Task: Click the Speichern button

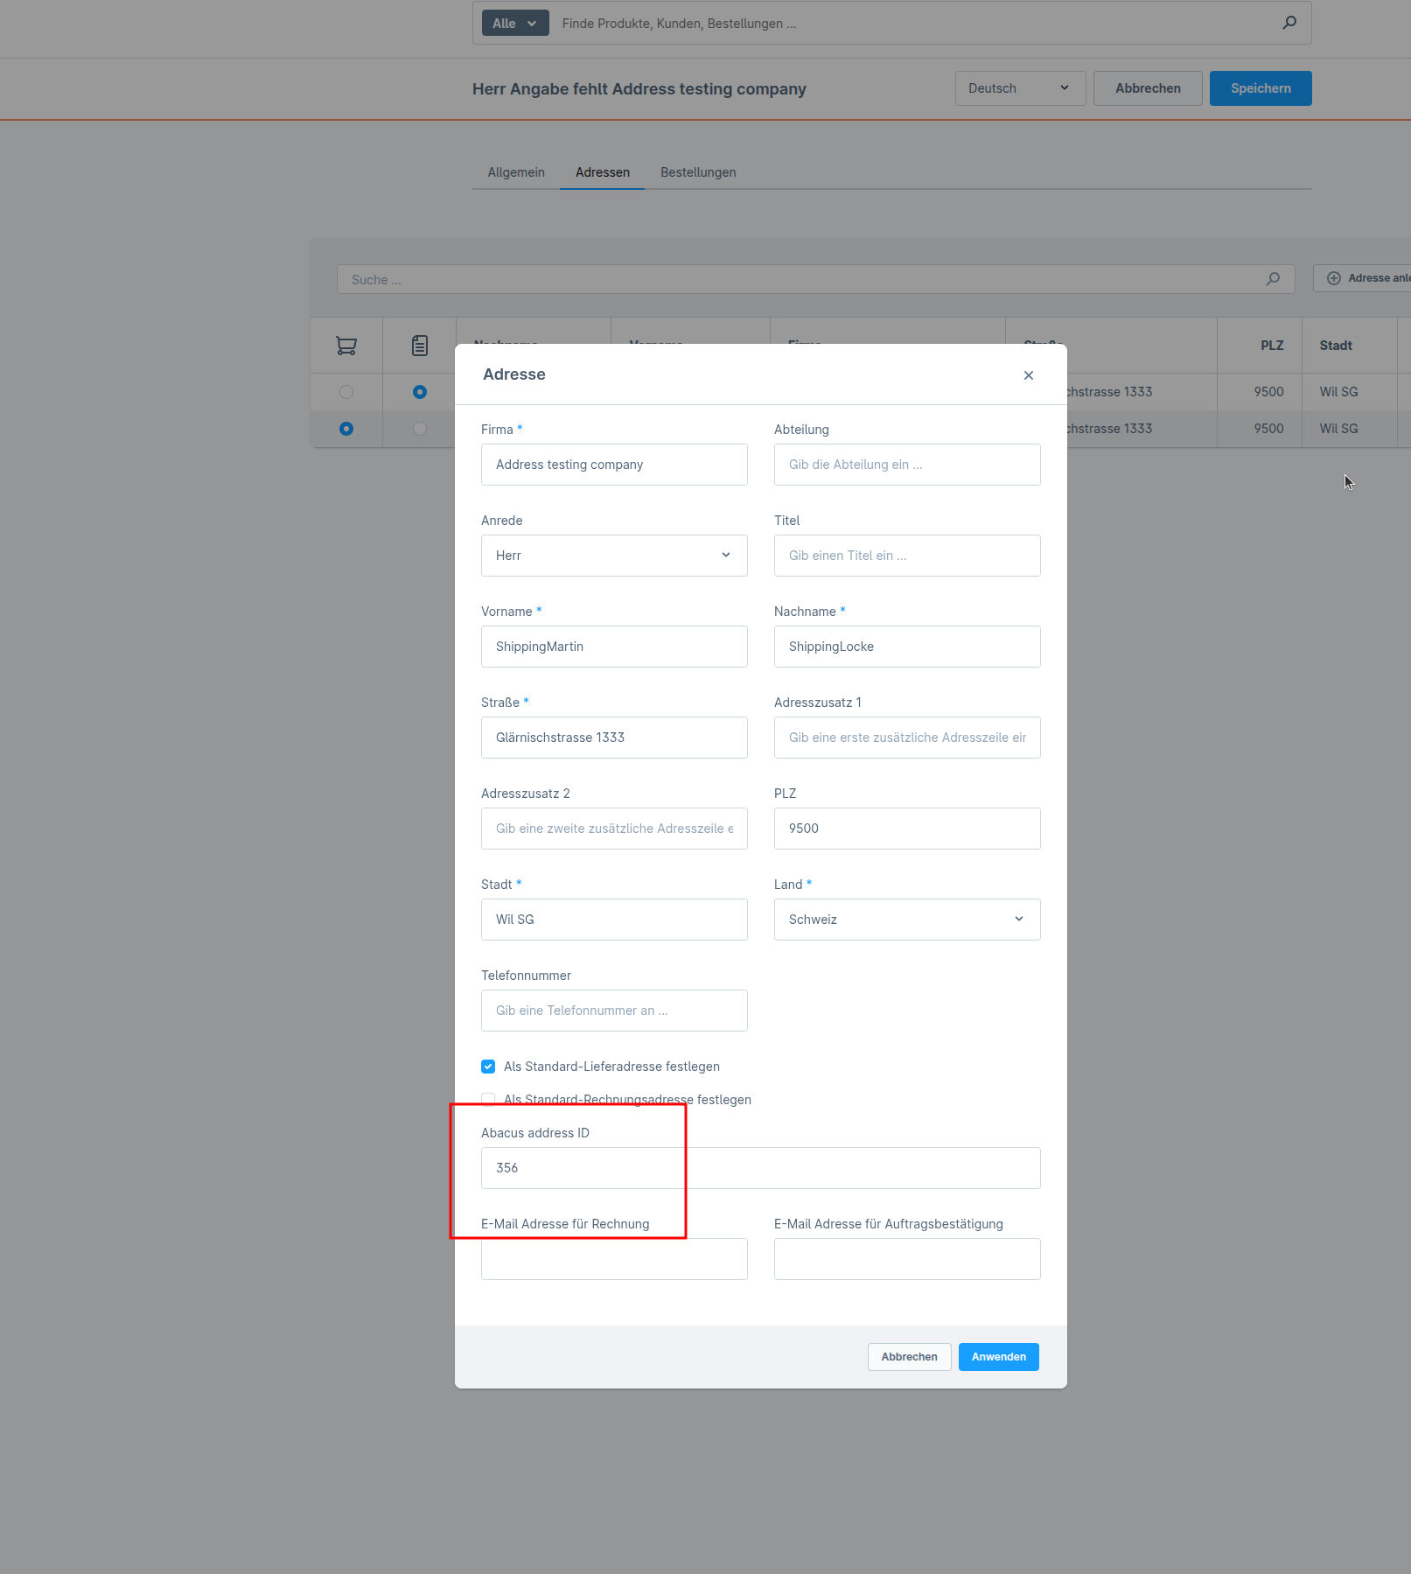Action: pos(1261,87)
